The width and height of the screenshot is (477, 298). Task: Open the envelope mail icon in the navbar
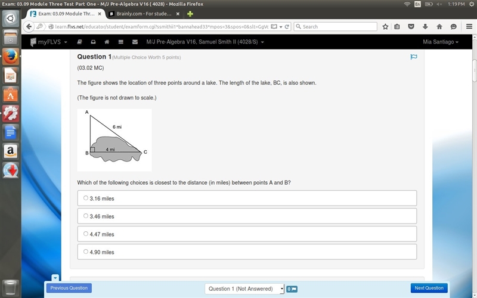[x=135, y=42]
